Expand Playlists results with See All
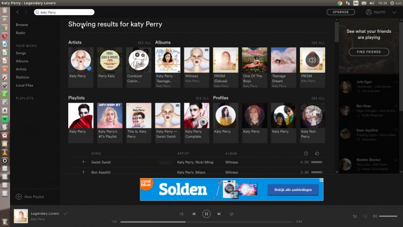 (x=202, y=98)
